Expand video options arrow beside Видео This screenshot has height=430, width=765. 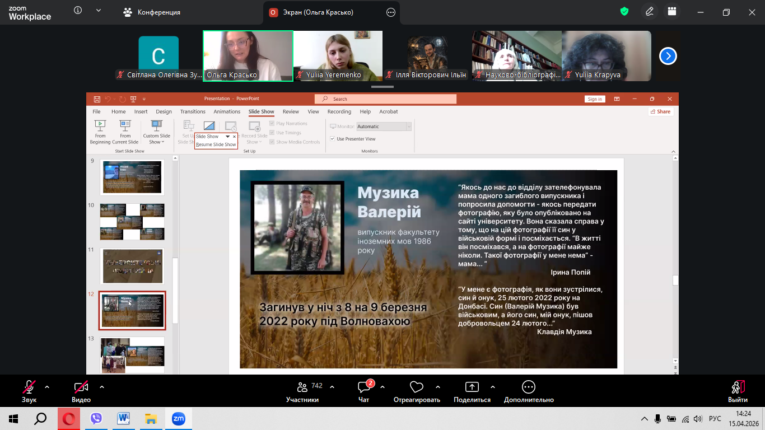[x=102, y=387]
